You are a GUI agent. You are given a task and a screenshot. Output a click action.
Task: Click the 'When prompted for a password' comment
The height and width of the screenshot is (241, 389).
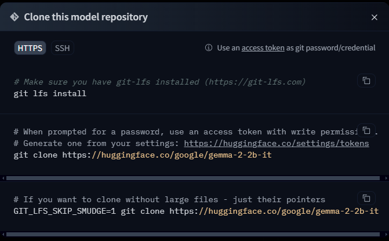click(195, 132)
